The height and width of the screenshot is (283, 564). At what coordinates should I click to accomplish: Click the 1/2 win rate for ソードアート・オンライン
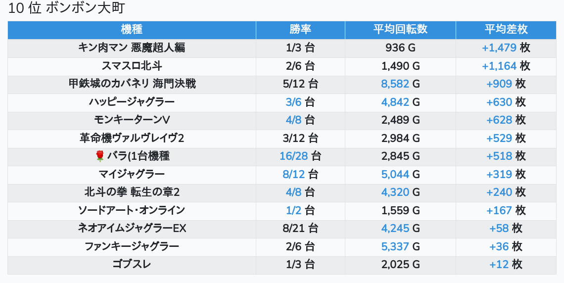293,210
